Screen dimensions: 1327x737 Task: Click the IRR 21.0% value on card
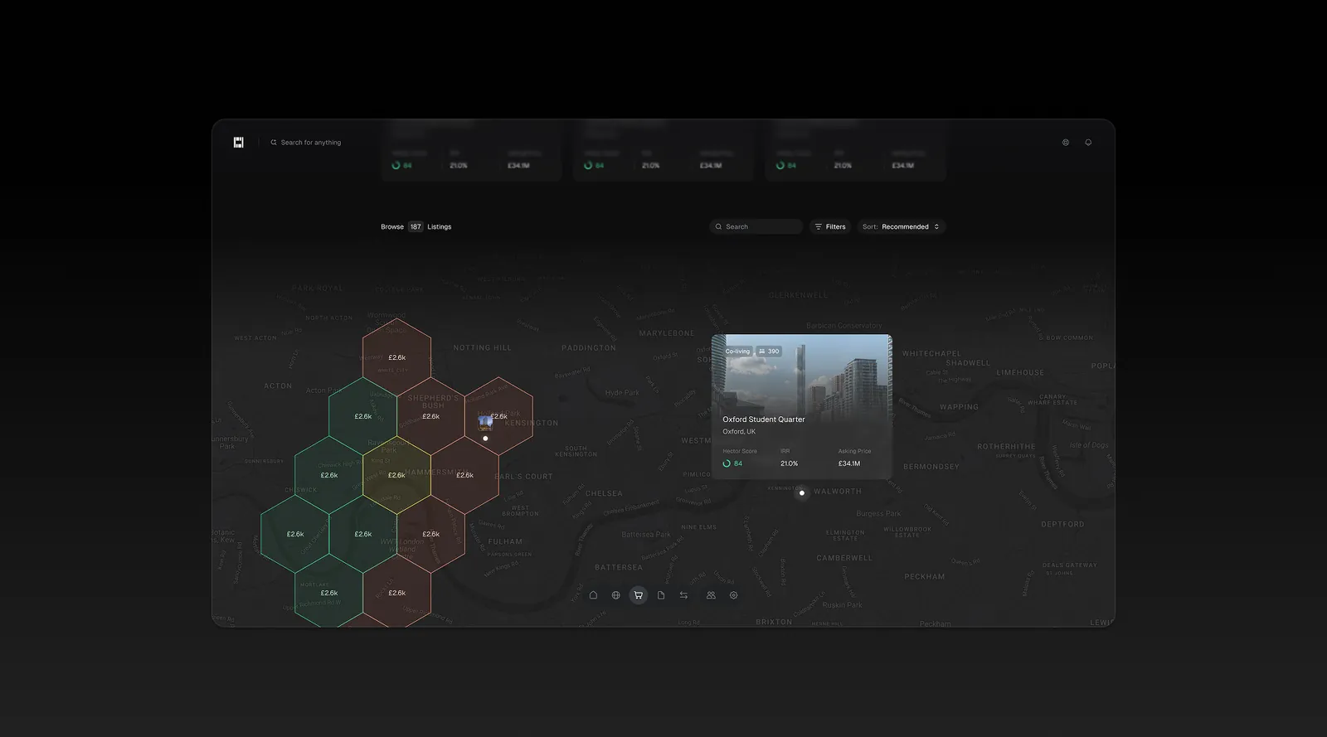click(x=790, y=463)
